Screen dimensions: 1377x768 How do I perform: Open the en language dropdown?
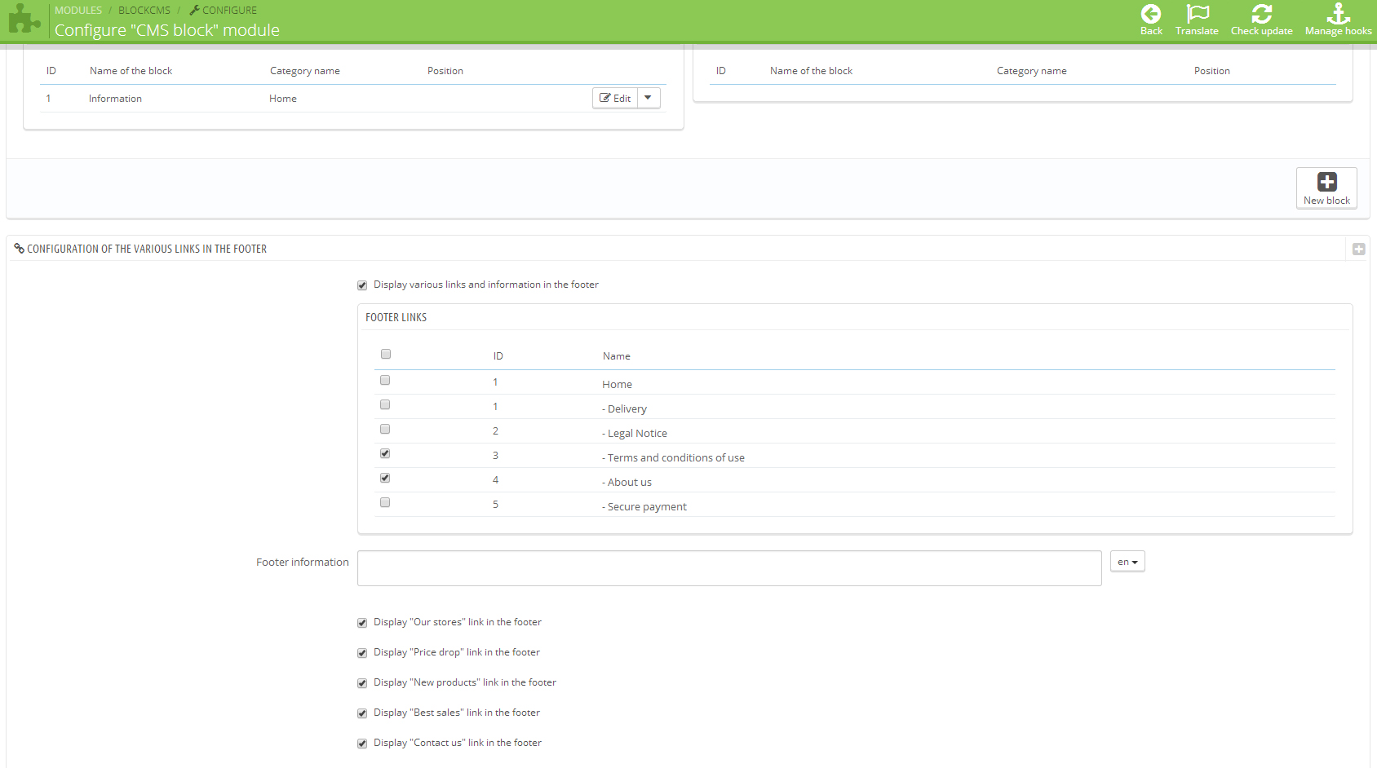[1127, 563]
